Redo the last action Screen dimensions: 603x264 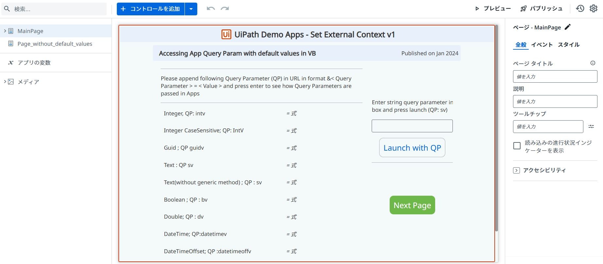(225, 8)
